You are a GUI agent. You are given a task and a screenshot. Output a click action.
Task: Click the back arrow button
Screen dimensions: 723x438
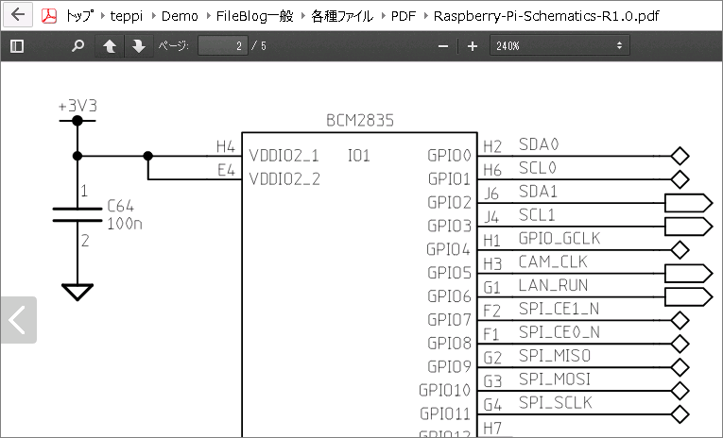[x=18, y=14]
